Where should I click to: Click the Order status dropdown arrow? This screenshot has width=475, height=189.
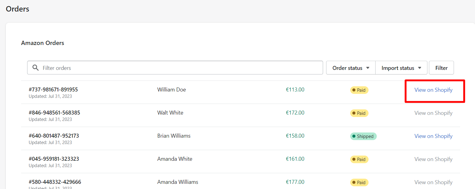point(368,68)
